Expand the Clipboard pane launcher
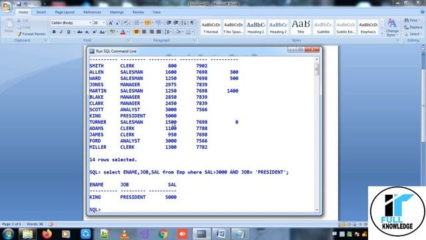 coord(46,40)
